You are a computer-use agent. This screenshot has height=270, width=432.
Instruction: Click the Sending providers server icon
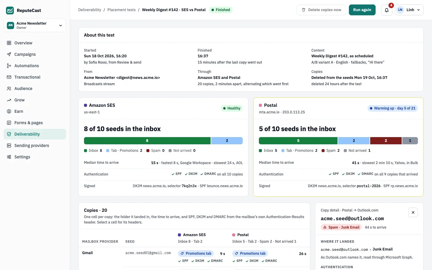click(x=9, y=145)
